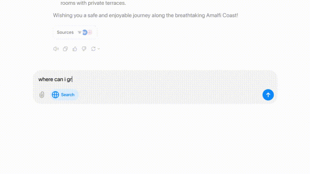Place the cursor after 'where can i gr'
The height and width of the screenshot is (174, 310).
(x=72, y=79)
